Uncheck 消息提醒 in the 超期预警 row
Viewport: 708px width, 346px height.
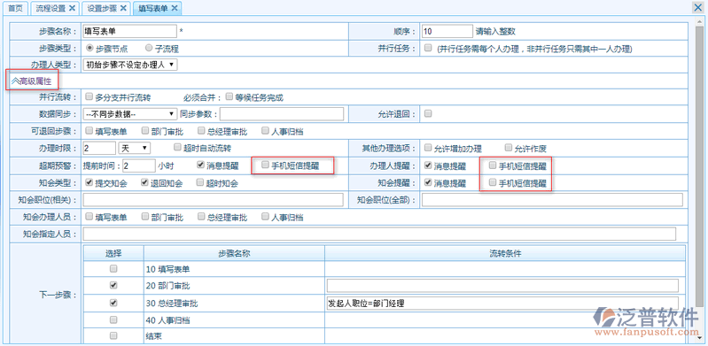pyautogui.click(x=200, y=165)
